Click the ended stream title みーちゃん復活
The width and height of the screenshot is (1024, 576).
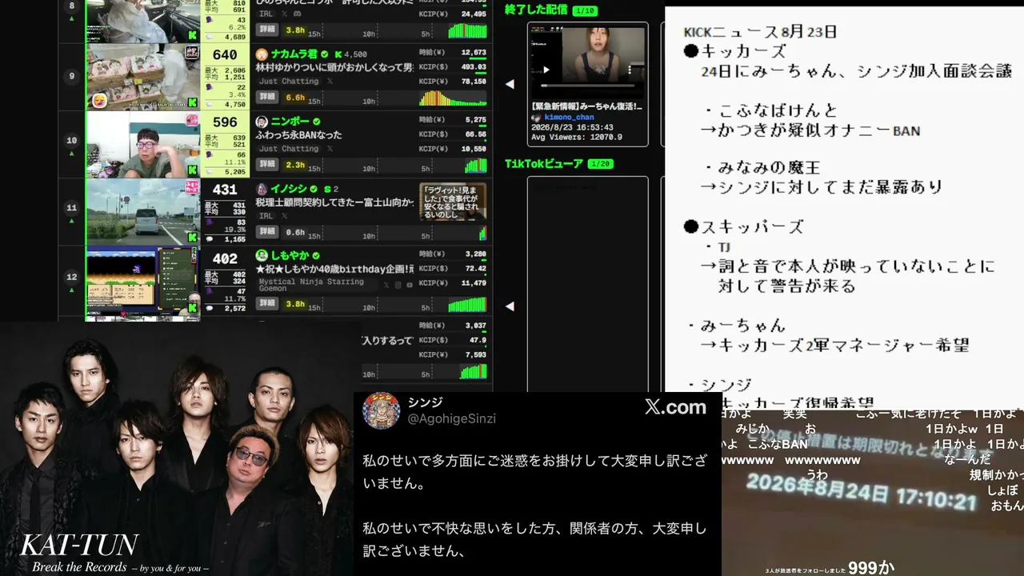point(587,106)
